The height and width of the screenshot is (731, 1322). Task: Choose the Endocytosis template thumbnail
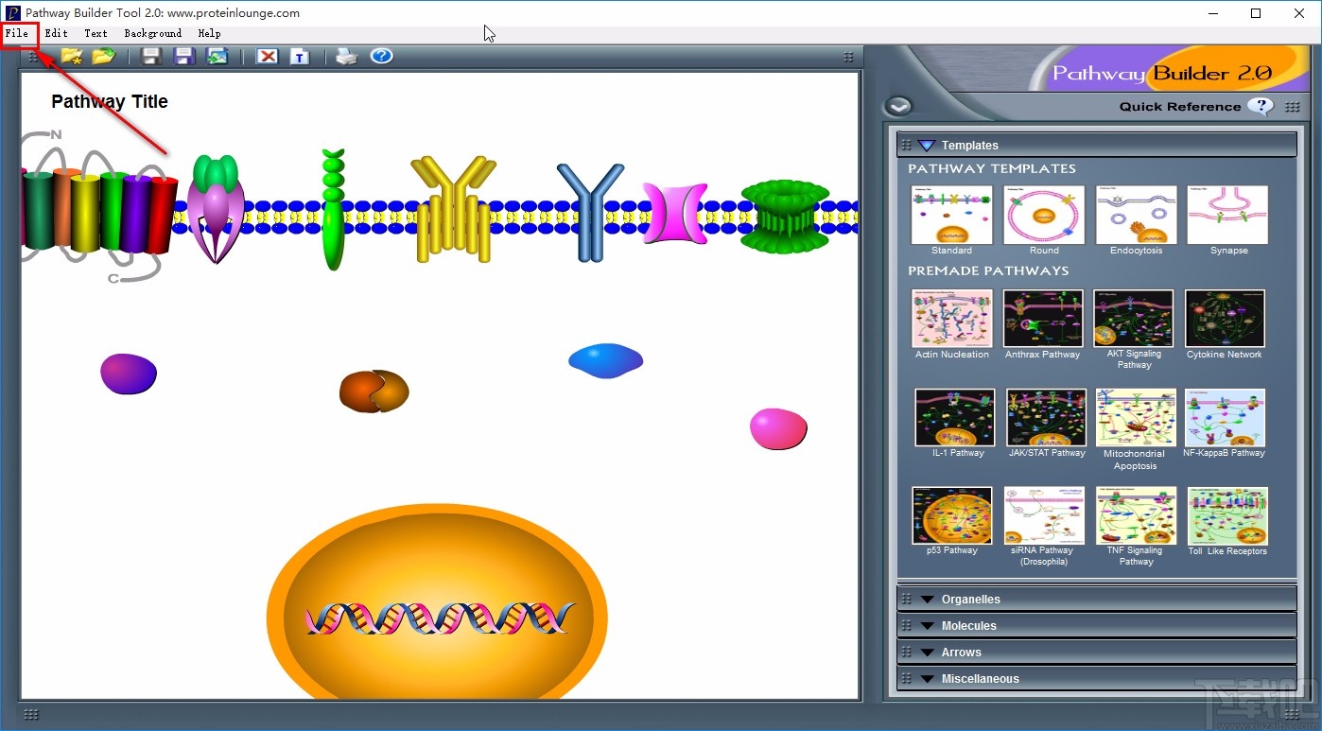[1136, 215]
